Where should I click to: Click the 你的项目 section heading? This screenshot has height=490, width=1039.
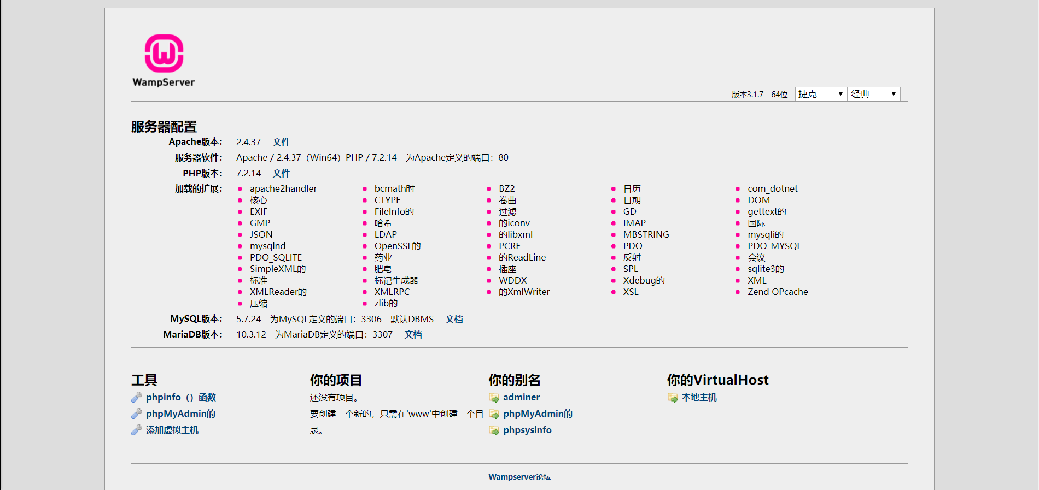point(336,380)
